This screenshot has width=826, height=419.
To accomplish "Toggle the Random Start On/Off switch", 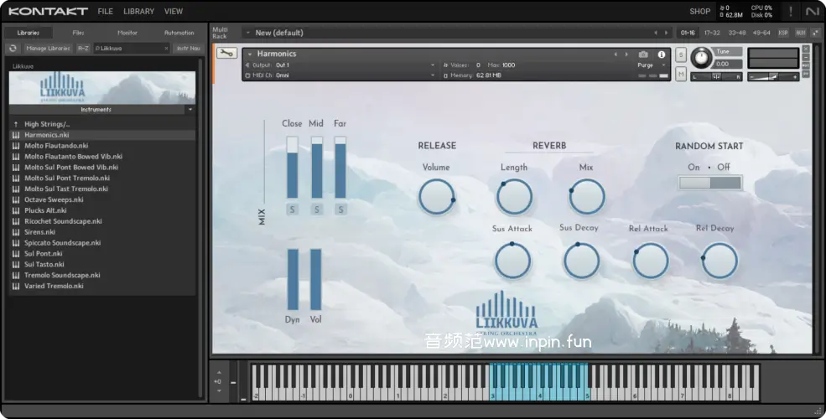I will click(x=710, y=182).
